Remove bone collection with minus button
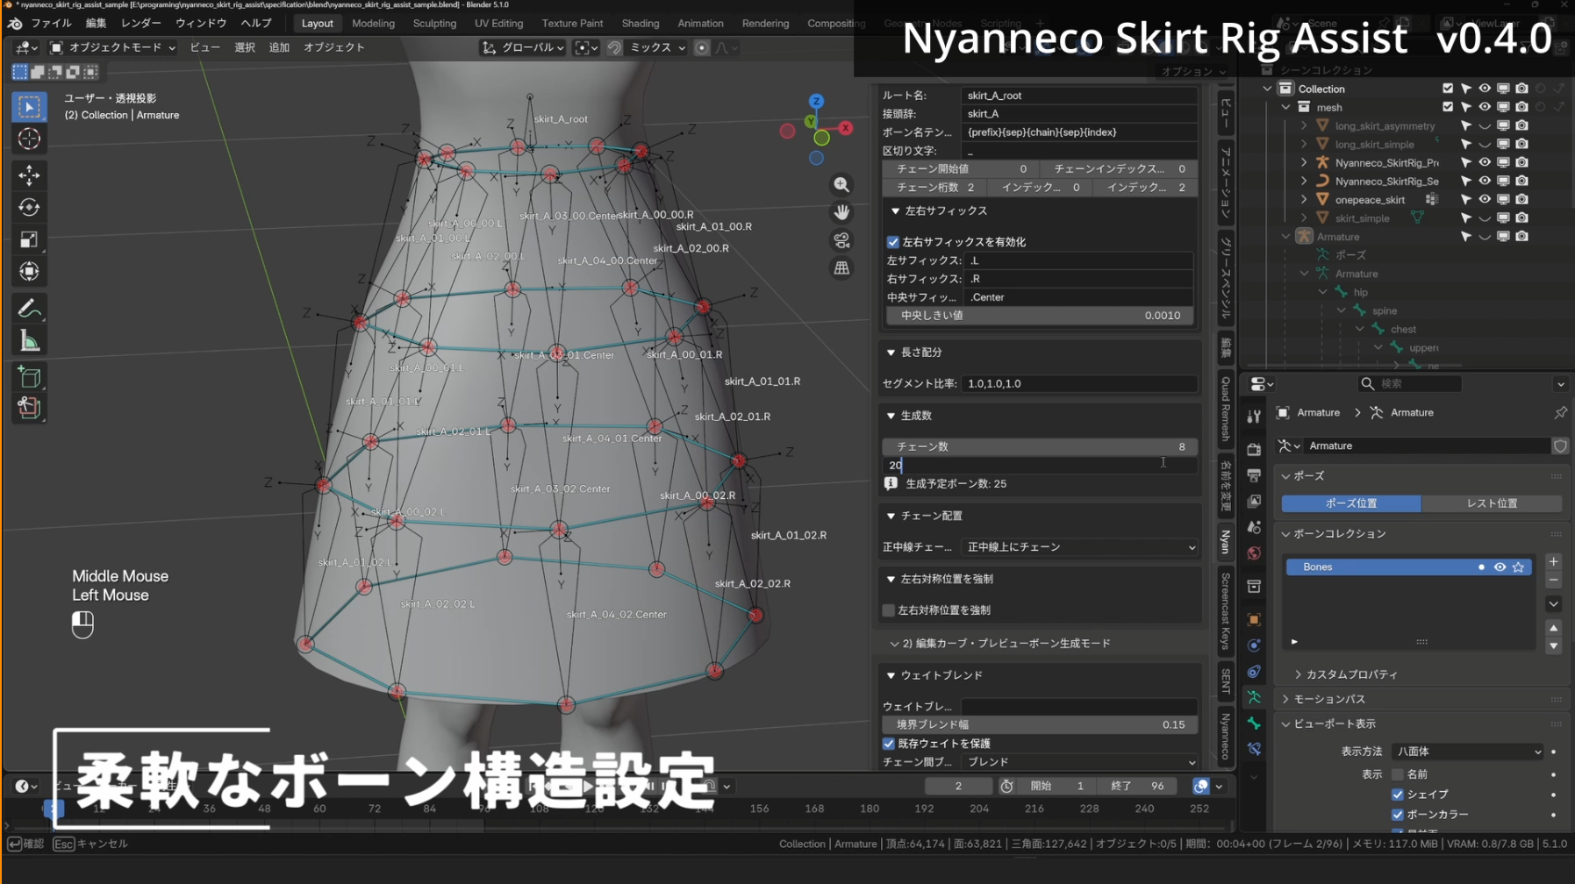The height and width of the screenshot is (884, 1575). [1553, 581]
